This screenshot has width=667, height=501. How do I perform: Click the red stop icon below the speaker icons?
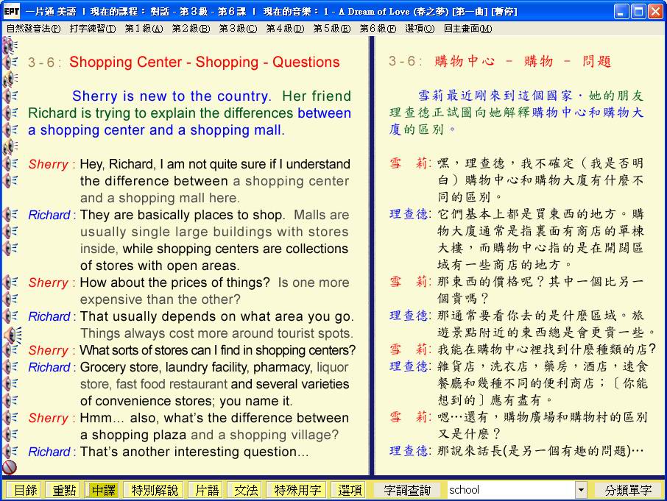tap(10, 467)
